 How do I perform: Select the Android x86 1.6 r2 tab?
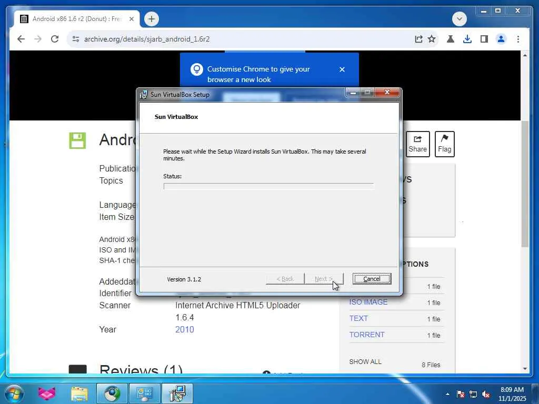[x=77, y=19]
